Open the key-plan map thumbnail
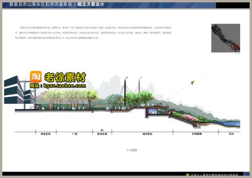This screenshot has height=178, width=252. click(225, 38)
